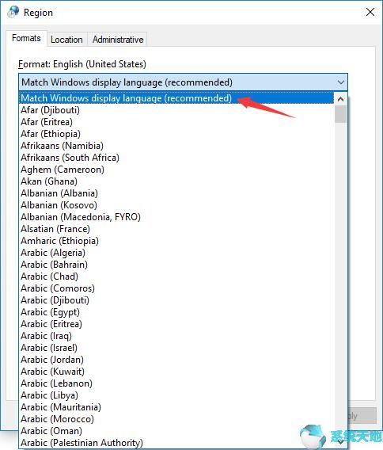Select Arabic (Bahrain) from list
Viewport: 383px width, 450px height.
[x=176, y=265]
